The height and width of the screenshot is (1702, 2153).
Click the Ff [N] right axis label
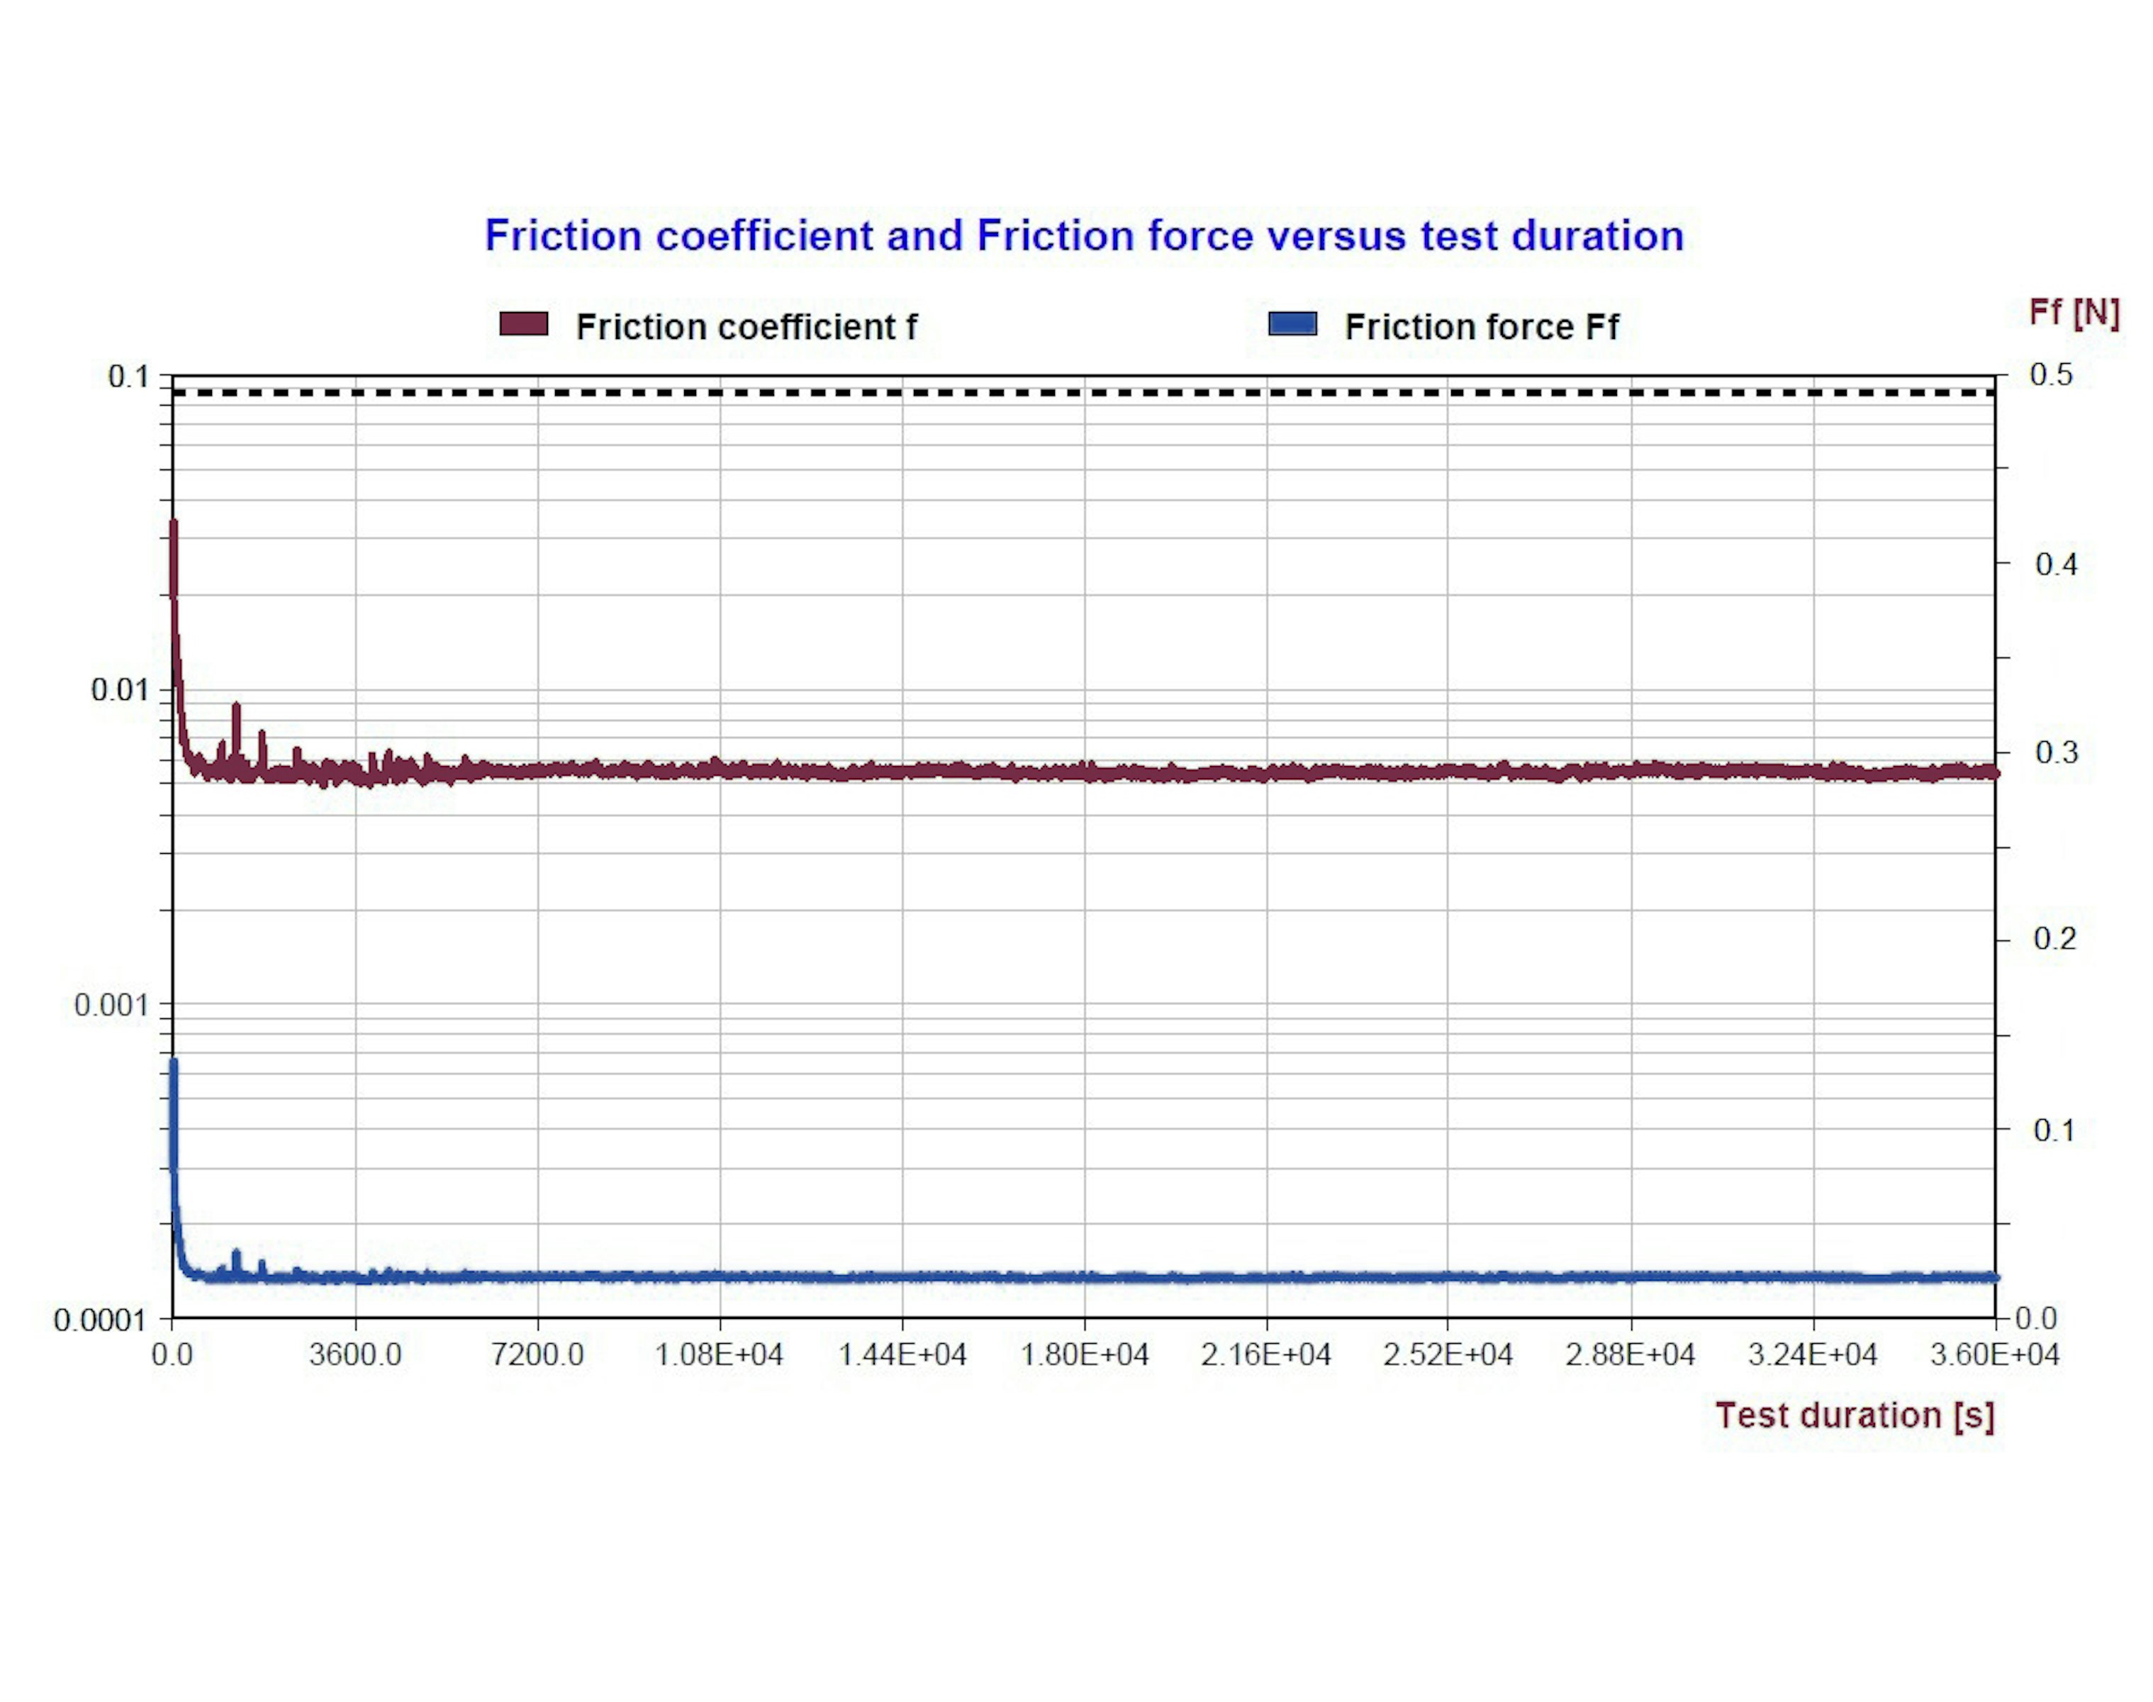(x=2074, y=312)
